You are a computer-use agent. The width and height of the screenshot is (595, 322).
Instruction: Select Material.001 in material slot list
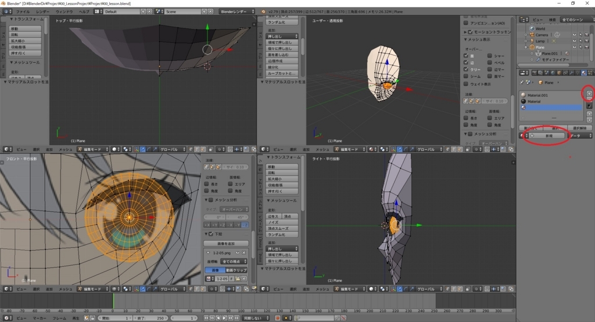coord(550,95)
